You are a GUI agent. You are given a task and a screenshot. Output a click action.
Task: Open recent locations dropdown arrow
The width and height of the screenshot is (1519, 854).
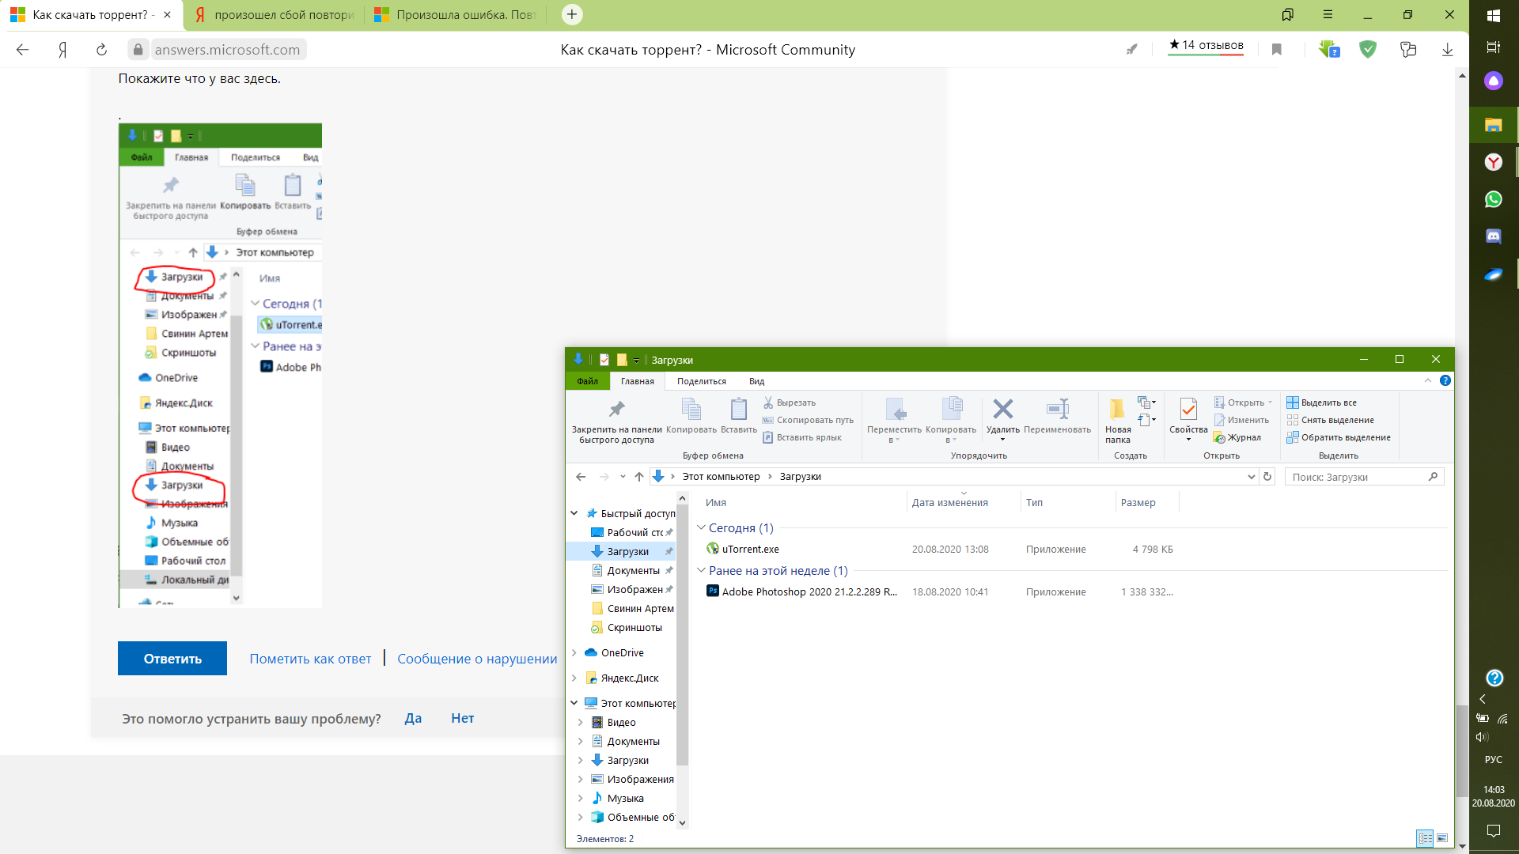tap(623, 477)
